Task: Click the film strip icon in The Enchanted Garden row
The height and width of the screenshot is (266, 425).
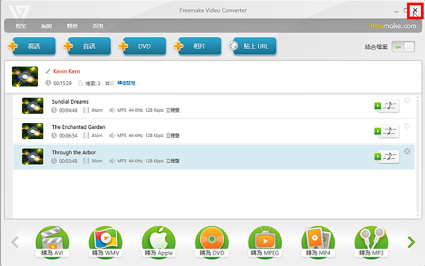Action: pyautogui.click(x=86, y=136)
